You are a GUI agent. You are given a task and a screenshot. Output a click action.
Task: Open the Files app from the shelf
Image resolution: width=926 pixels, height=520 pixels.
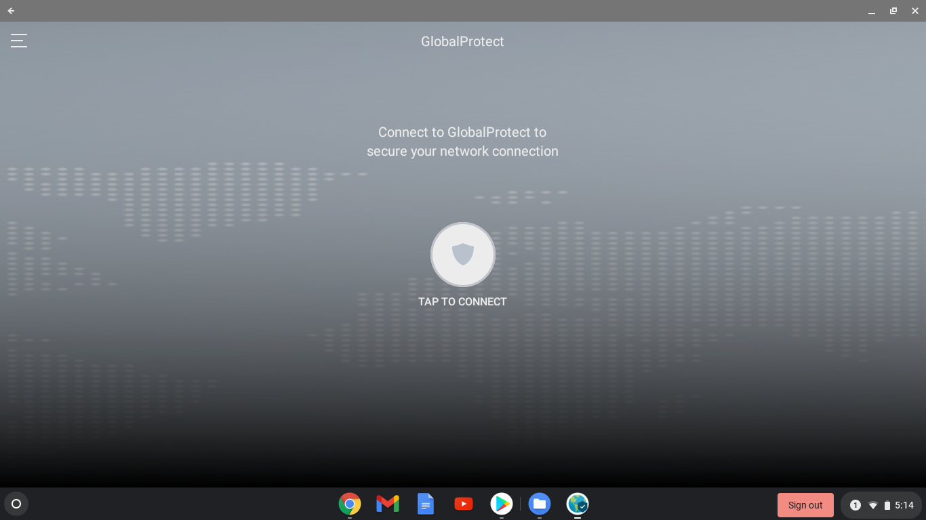(540, 504)
